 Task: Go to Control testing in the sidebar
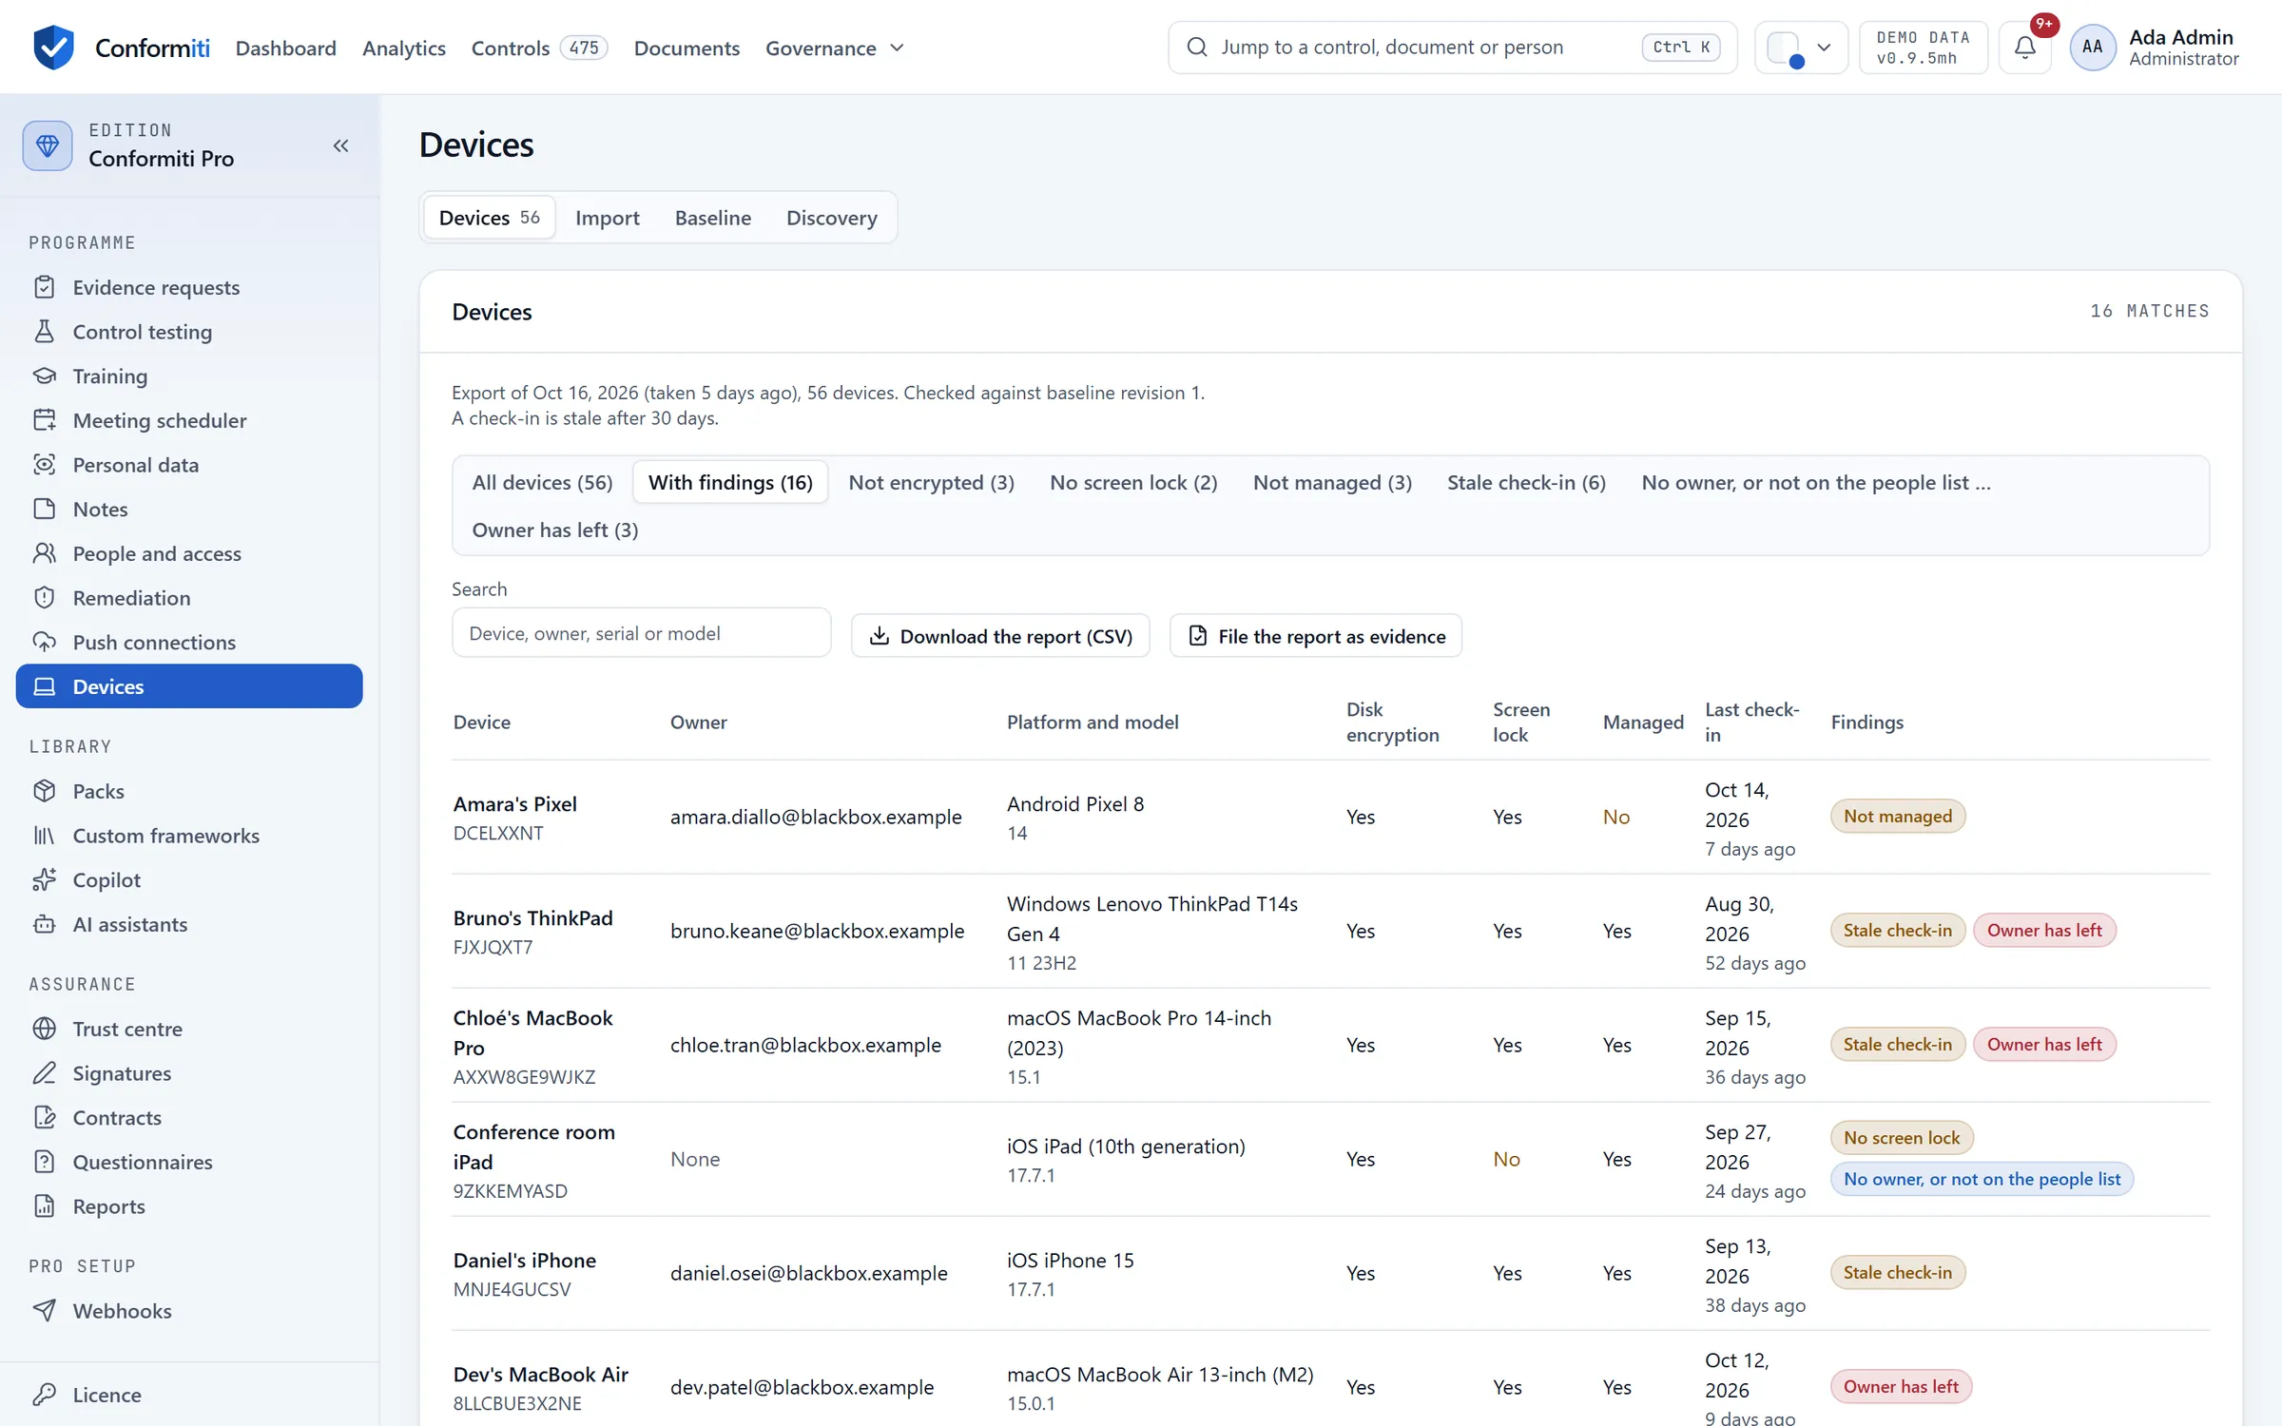point(189,332)
